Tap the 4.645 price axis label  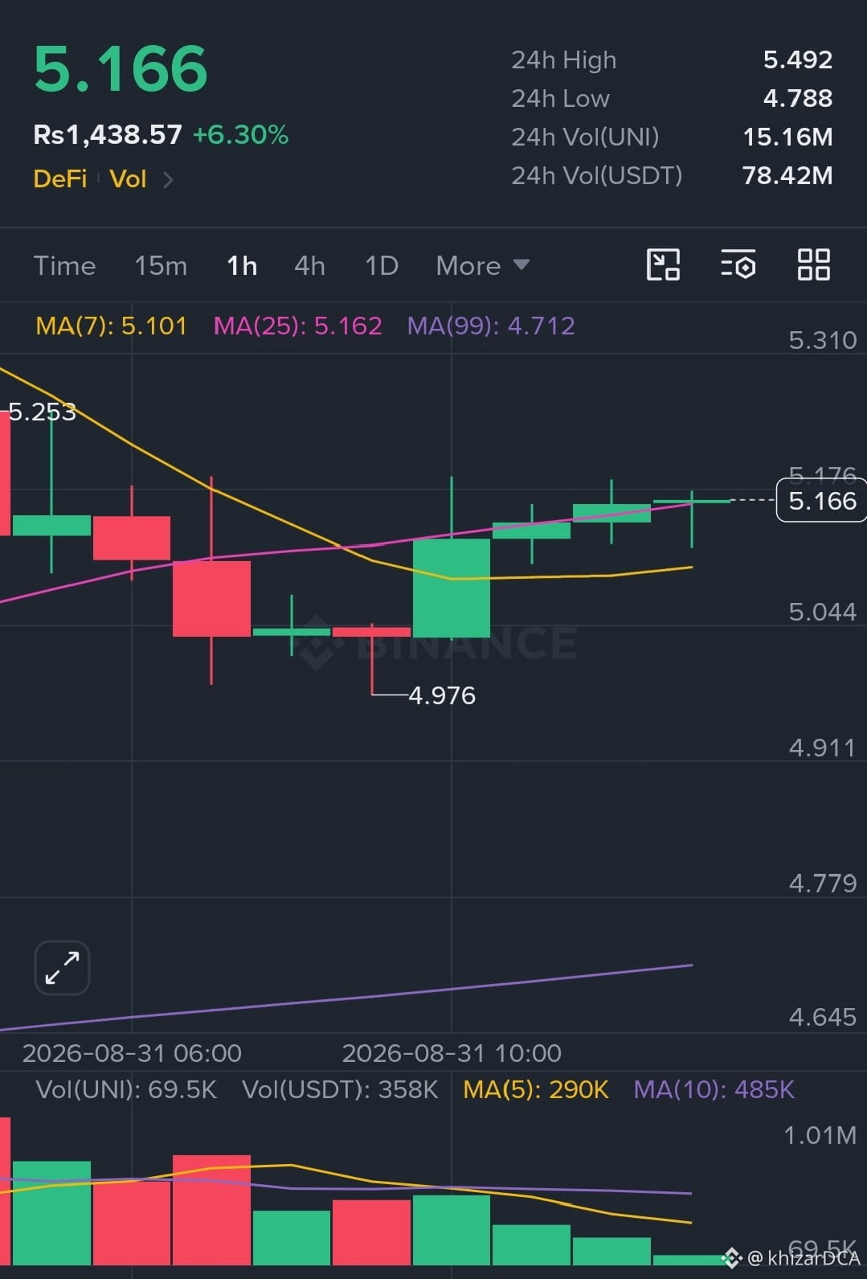(822, 1017)
